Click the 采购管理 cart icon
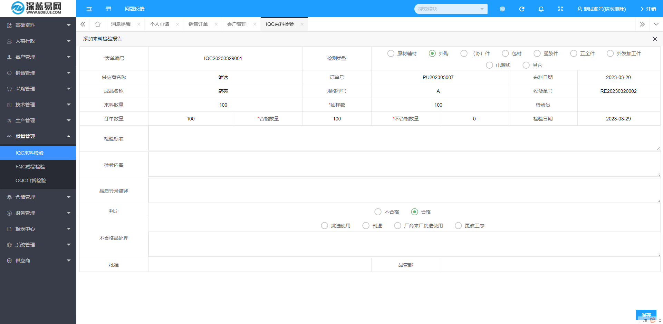Image resolution: width=663 pixels, height=324 pixels. click(x=9, y=89)
